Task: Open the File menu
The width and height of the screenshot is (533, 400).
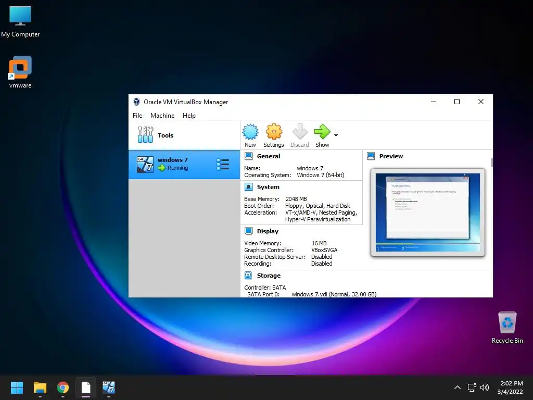Action: pyautogui.click(x=137, y=116)
